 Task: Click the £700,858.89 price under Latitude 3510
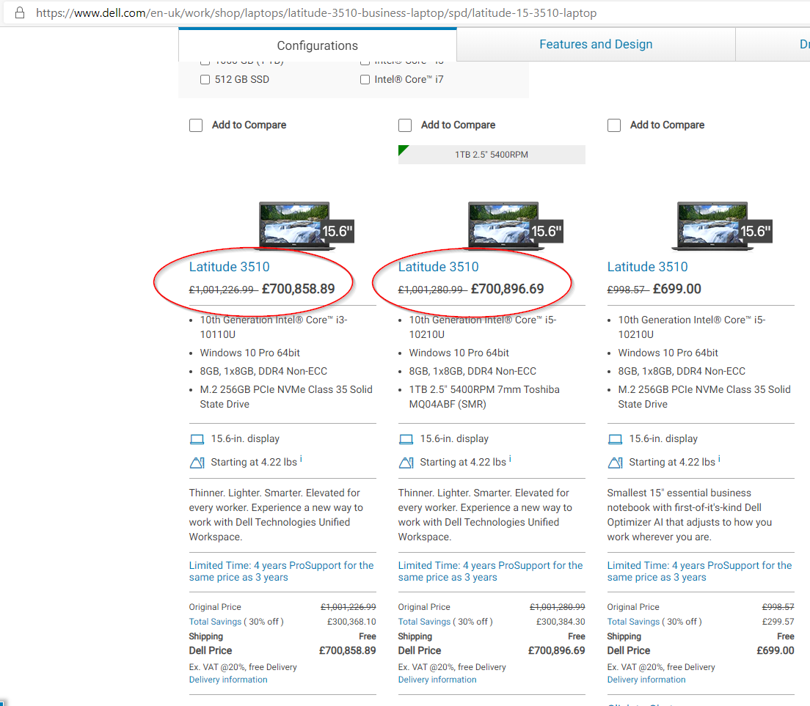point(299,289)
